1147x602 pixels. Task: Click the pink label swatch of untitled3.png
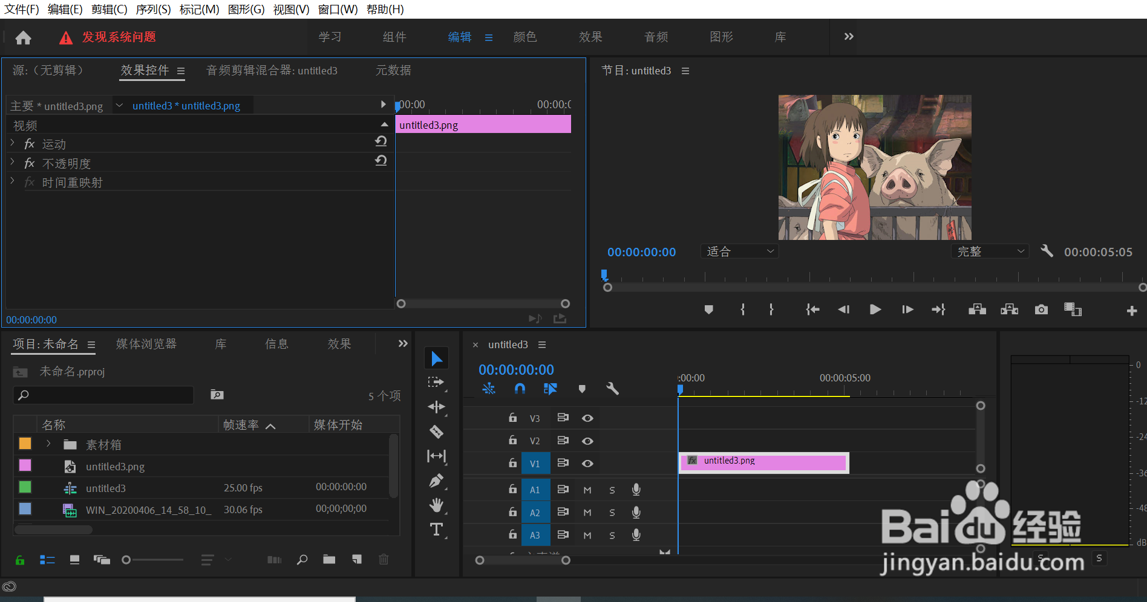25,465
